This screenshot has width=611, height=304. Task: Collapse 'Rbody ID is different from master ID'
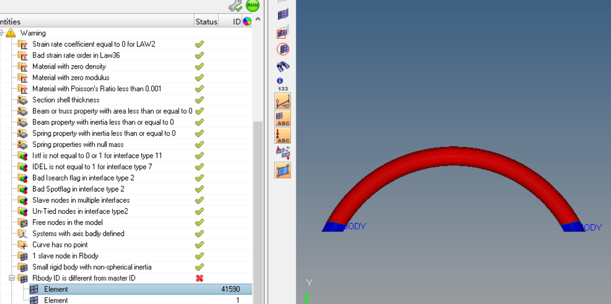(x=12, y=278)
